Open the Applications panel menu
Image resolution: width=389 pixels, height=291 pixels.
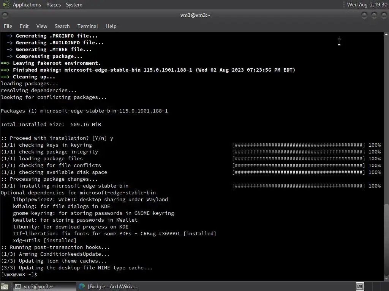(27, 5)
